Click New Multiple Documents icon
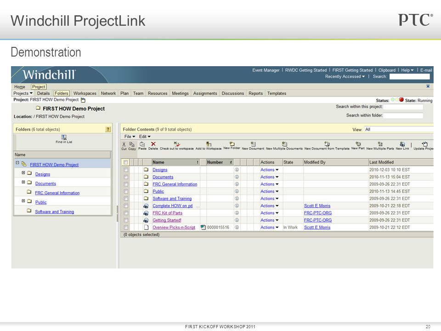 284,144
